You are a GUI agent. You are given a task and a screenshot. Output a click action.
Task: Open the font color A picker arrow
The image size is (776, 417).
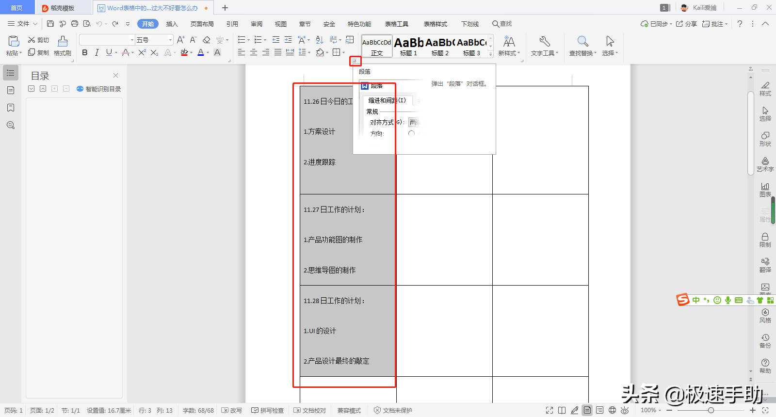tap(208, 53)
